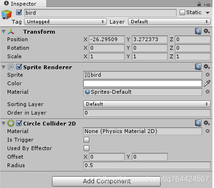Viewport: 214px width, 188px height.
Task: Click the Circle Collider 2D title
Action: [50, 124]
